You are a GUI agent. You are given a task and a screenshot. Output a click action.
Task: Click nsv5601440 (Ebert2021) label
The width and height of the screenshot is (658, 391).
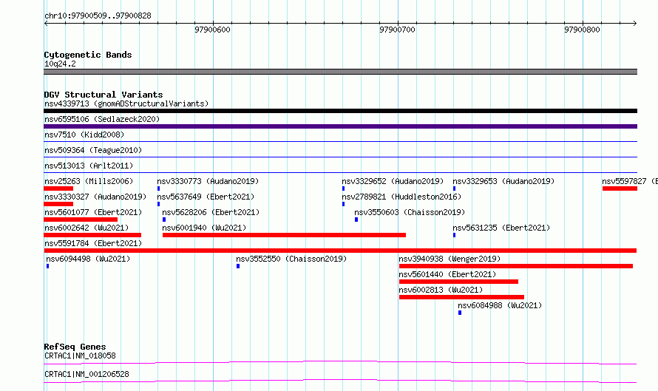point(447,274)
